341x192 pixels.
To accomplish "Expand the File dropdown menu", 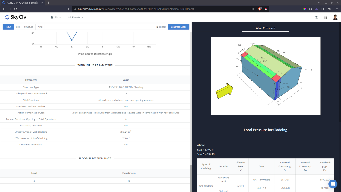I will [x=56, y=17].
